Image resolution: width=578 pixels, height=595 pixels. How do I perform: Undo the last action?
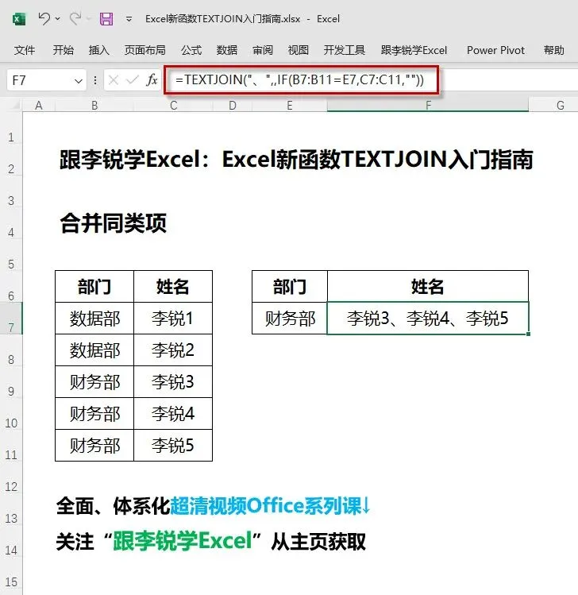pyautogui.click(x=44, y=18)
